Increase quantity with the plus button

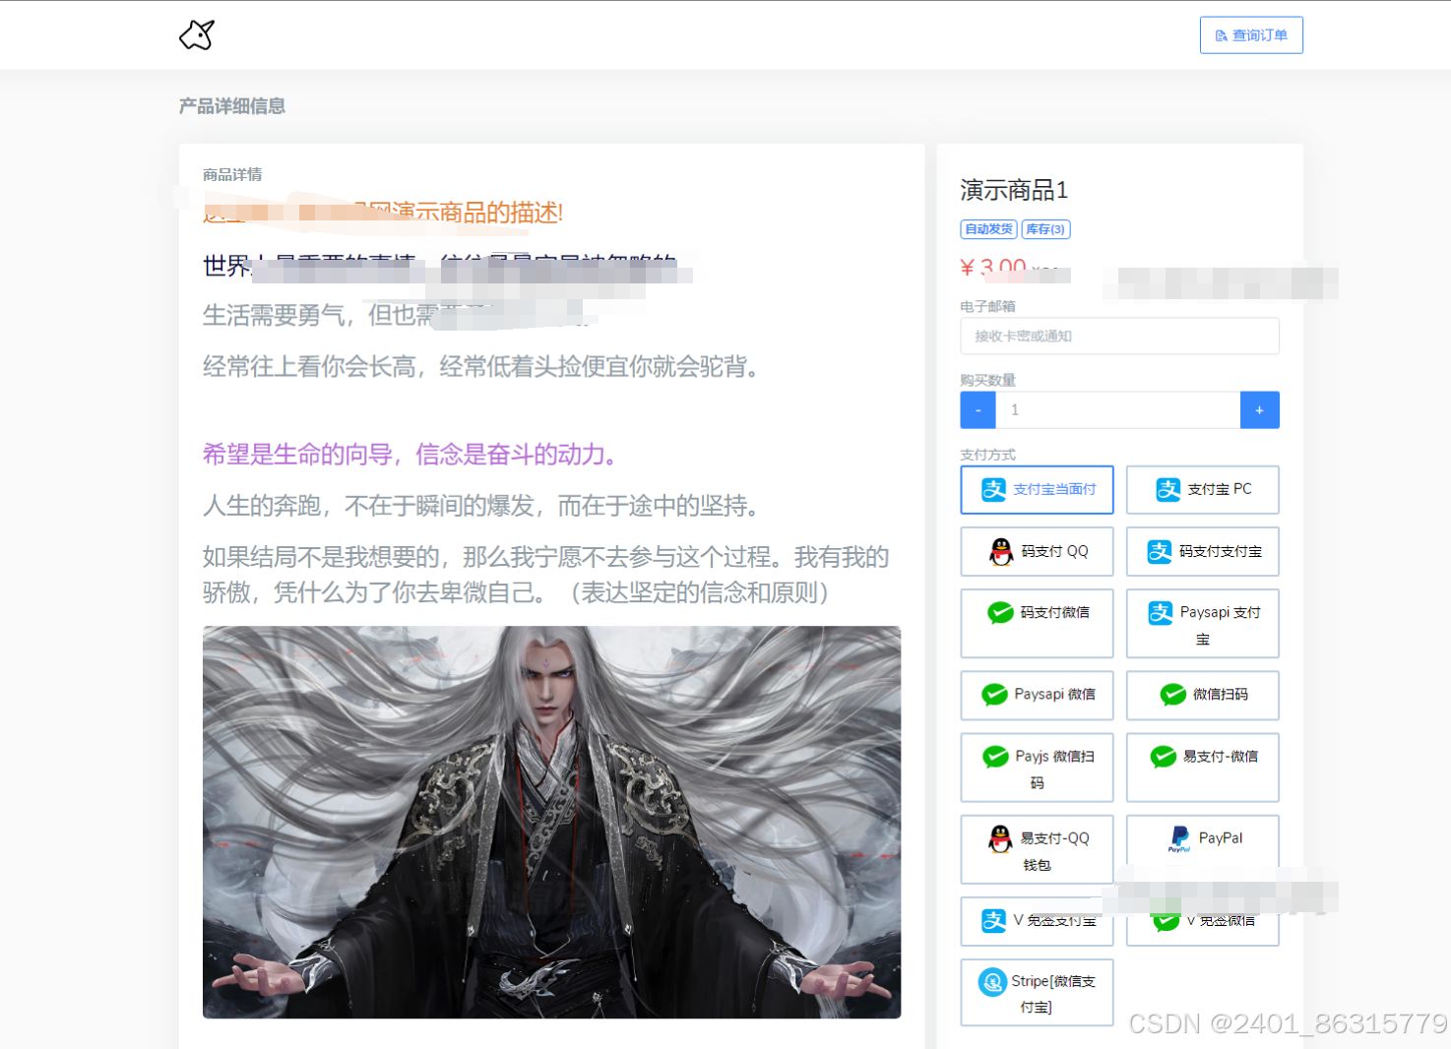coord(1260,409)
